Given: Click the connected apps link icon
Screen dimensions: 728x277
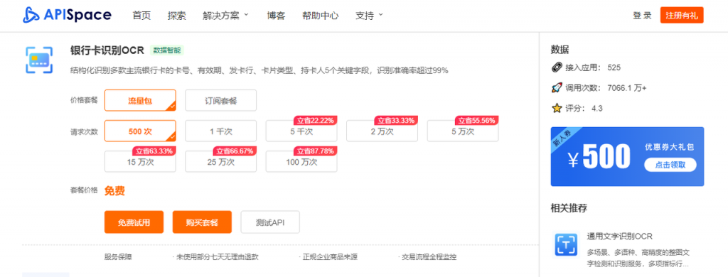Looking at the screenshot, I should click(x=557, y=67).
